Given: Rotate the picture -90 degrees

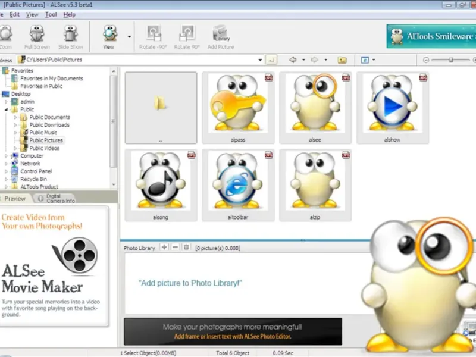Looking at the screenshot, I should [x=153, y=37].
